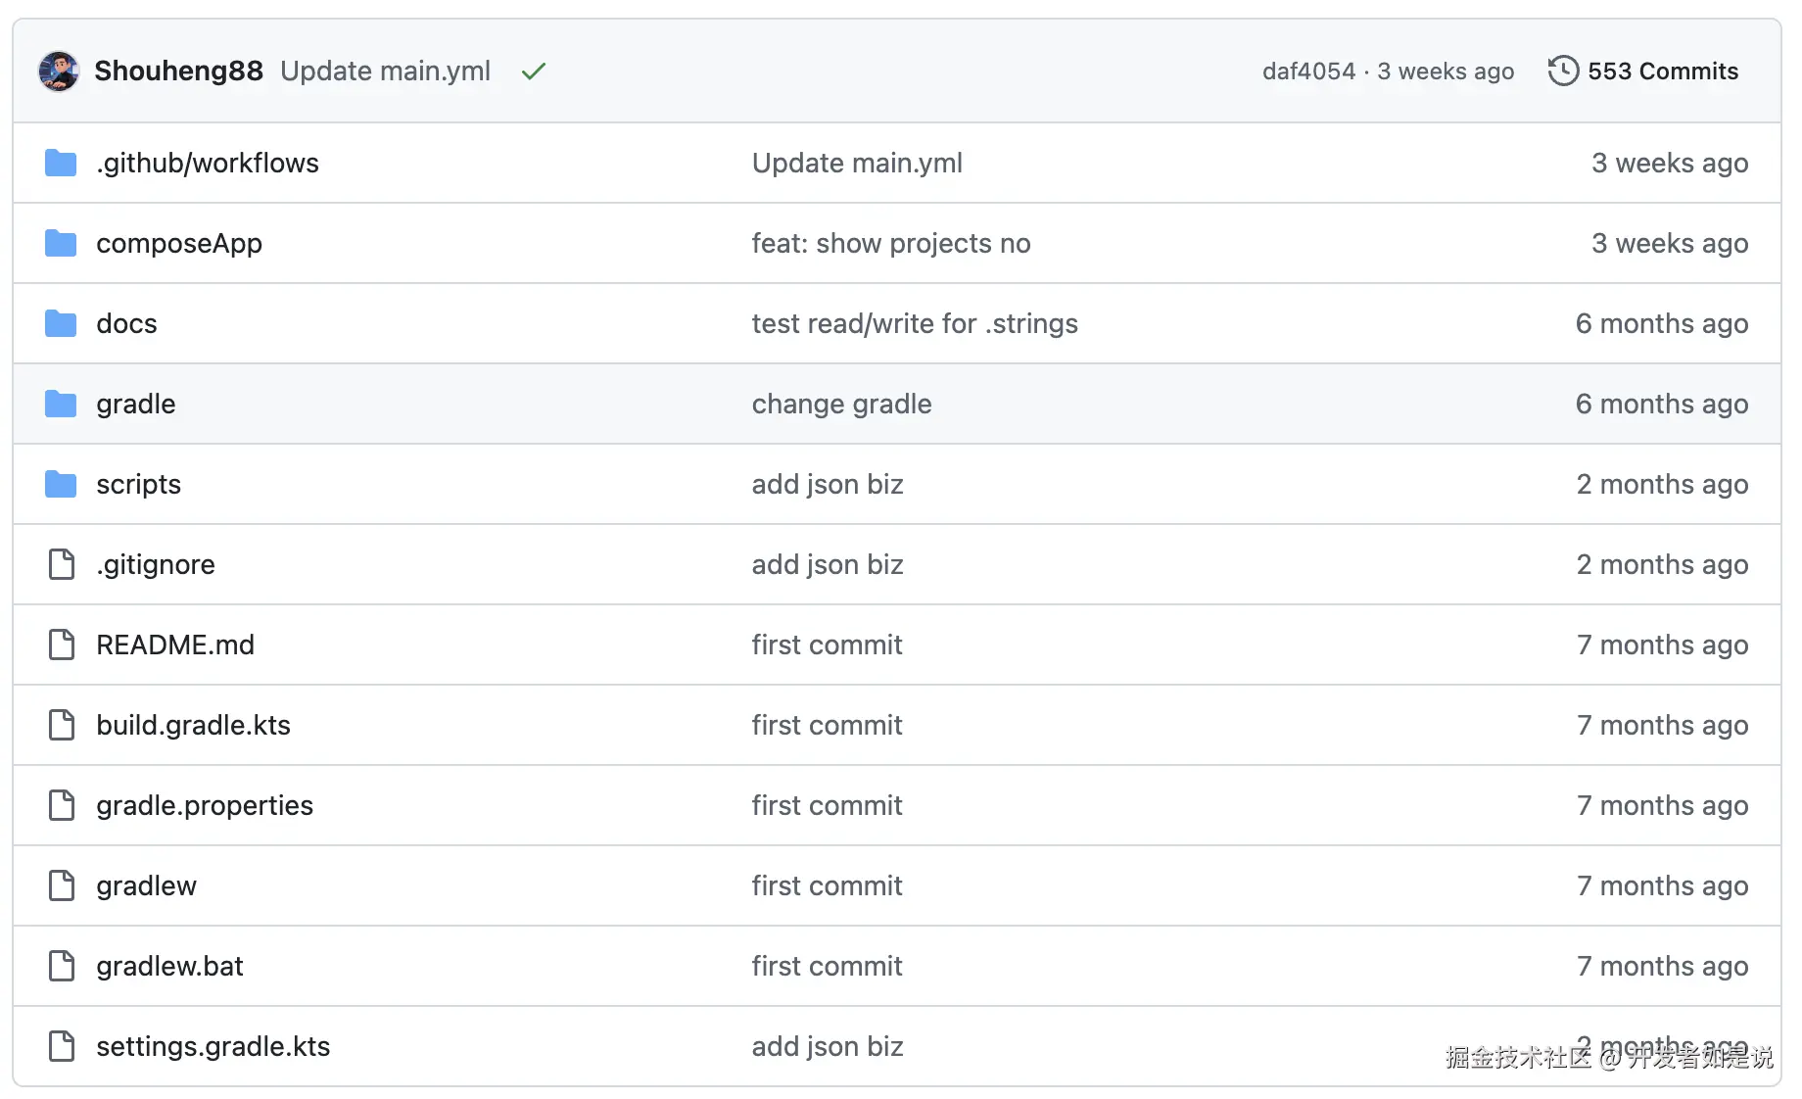
Task: Click the composeApp folder icon
Action: pos(60,243)
